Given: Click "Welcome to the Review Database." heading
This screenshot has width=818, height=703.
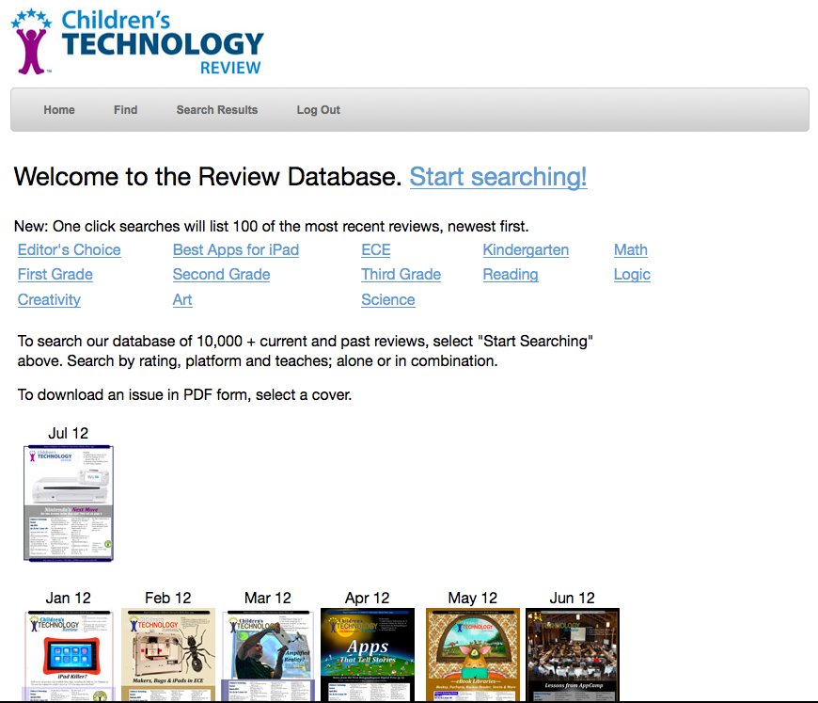Looking at the screenshot, I should [x=208, y=177].
